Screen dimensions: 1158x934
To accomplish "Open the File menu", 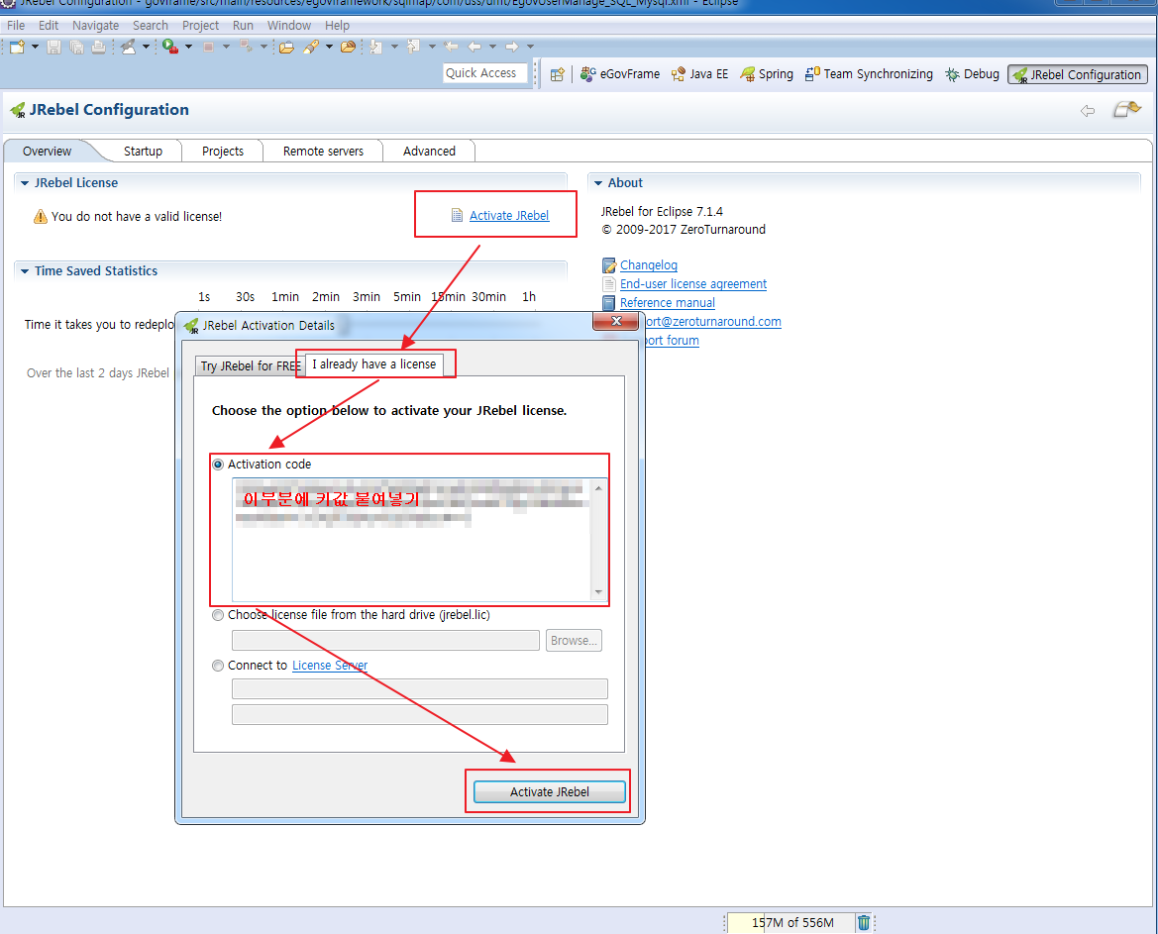I will pyautogui.click(x=16, y=25).
